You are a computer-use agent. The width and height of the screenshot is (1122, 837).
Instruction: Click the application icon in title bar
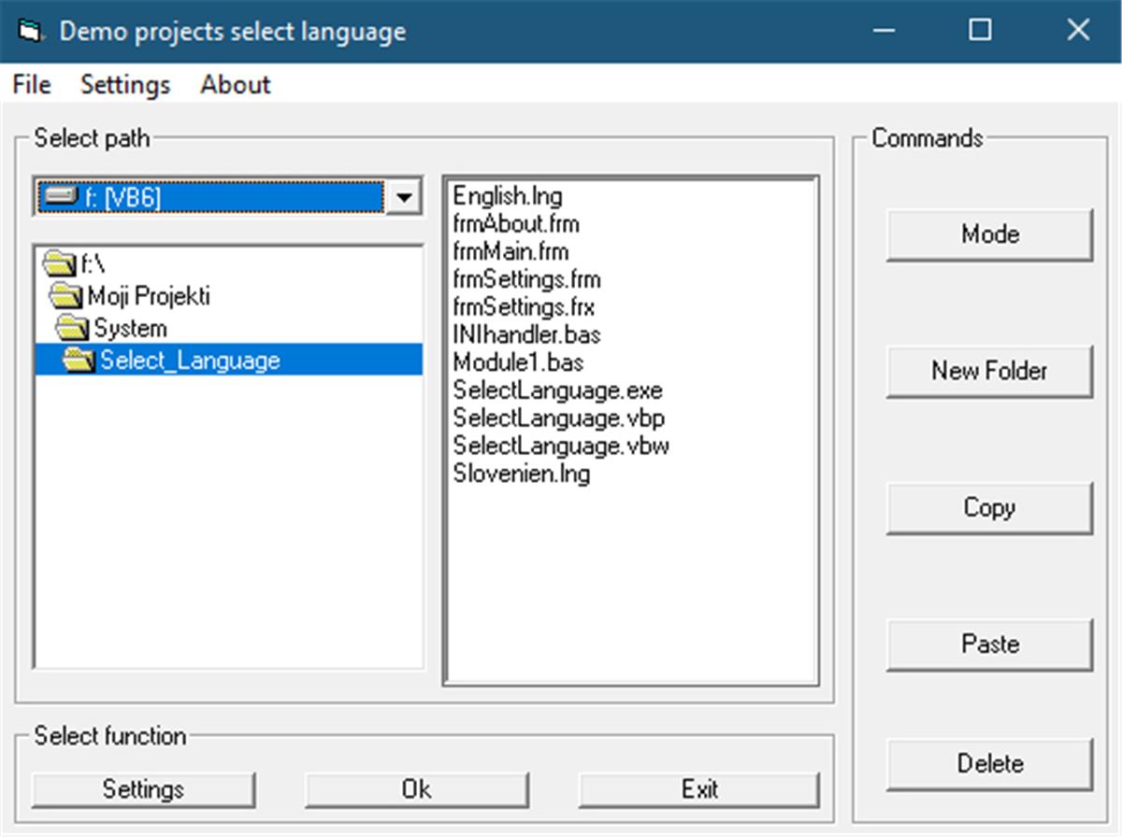point(30,31)
